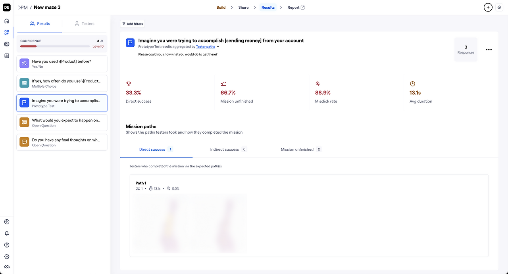Click the plus button in top right

[x=488, y=7]
